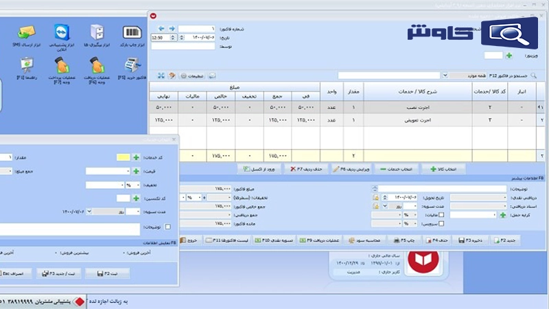Click the green plus beside visitor field

point(509,56)
